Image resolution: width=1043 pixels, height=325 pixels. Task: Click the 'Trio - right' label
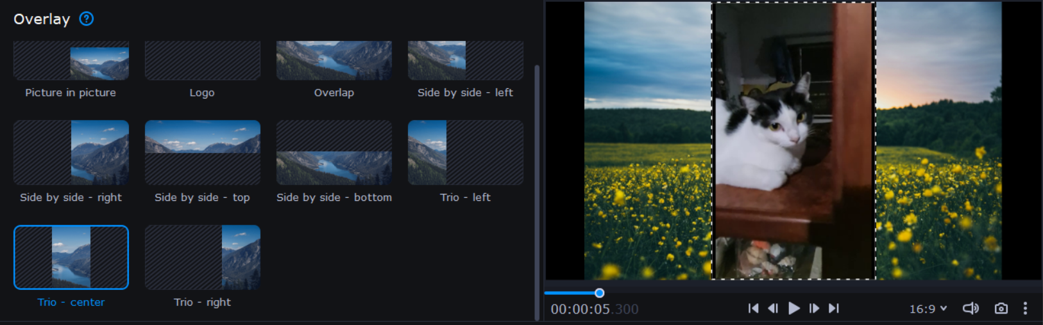click(202, 302)
